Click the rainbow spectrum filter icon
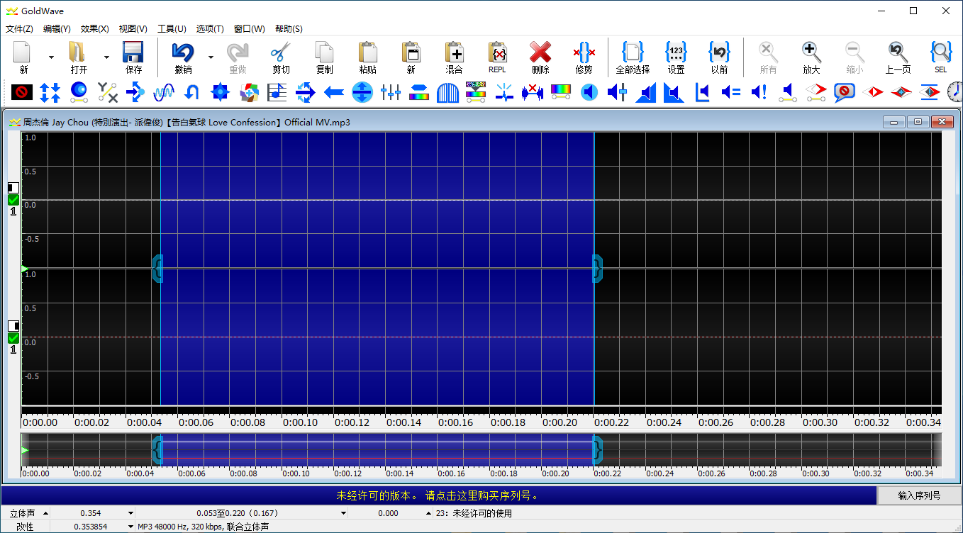Image resolution: width=963 pixels, height=533 pixels. click(561, 91)
